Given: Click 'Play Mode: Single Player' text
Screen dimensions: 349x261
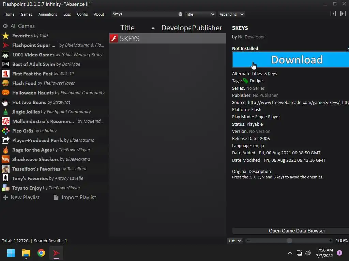Looking at the screenshot, I should click(256, 117).
